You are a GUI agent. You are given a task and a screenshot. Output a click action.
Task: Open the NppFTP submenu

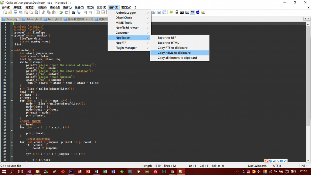(129, 43)
